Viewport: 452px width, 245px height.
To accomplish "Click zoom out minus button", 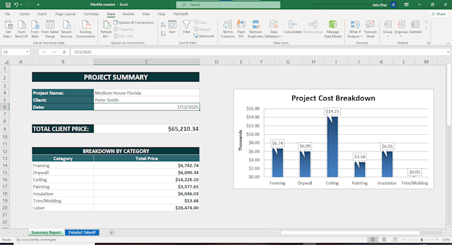I will pos(404,240).
